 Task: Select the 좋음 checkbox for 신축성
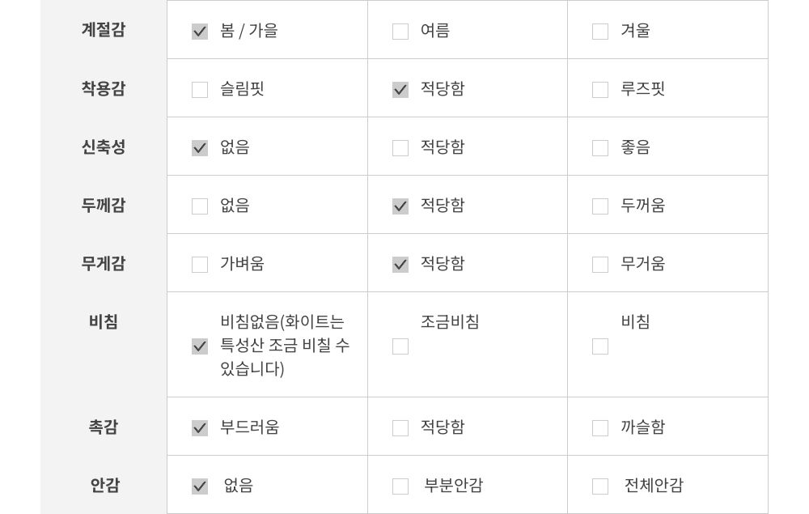600,148
